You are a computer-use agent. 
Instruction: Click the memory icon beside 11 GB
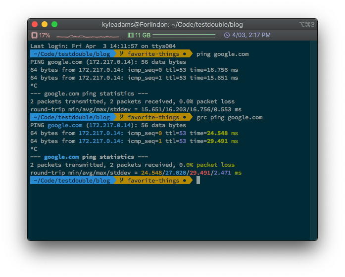[131, 35]
